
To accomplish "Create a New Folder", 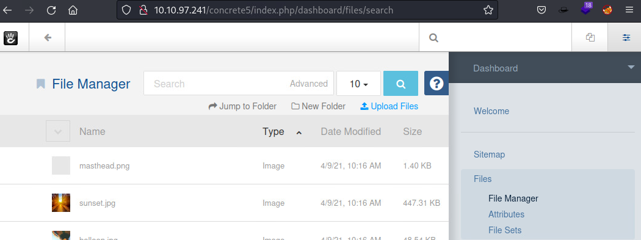I will pos(319,106).
